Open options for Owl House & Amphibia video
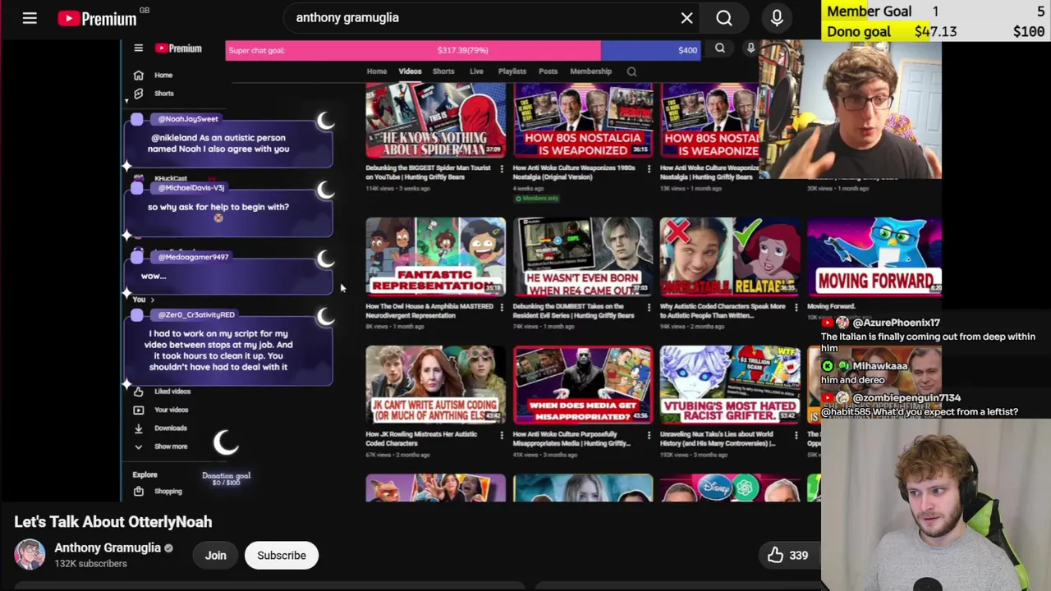The image size is (1051, 591). [502, 308]
